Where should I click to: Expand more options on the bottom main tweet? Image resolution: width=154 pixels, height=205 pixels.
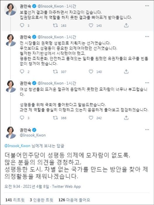[147, 129]
